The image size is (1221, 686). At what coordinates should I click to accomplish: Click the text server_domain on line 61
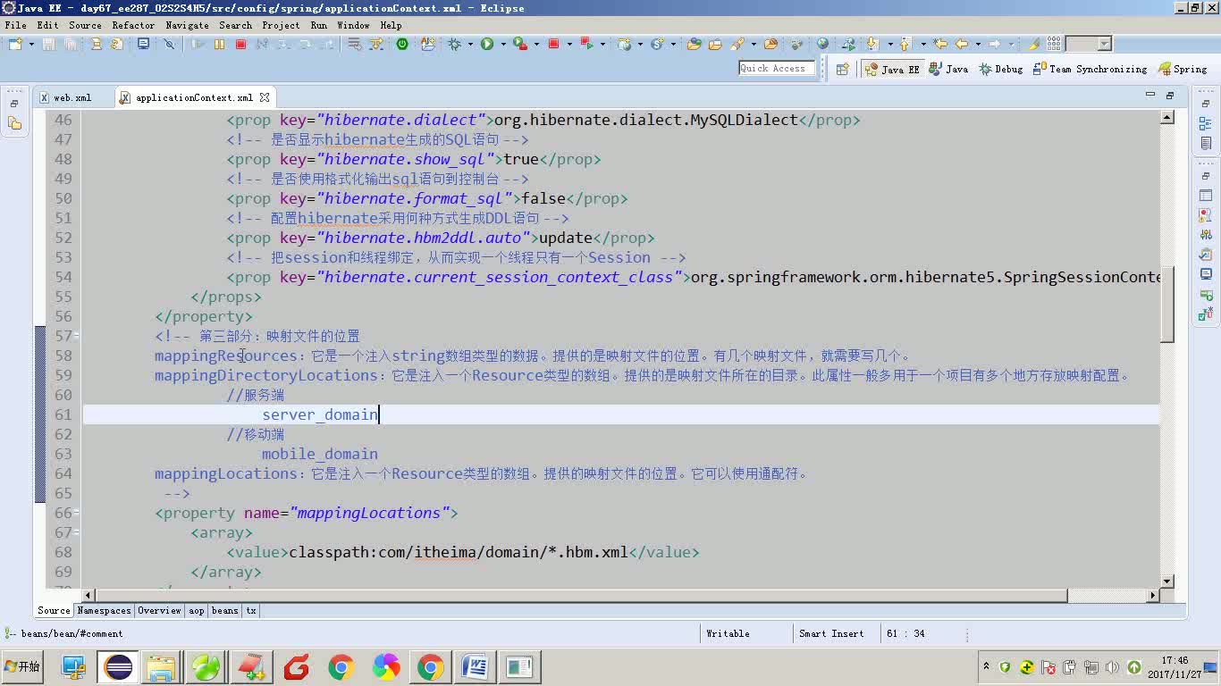320,414
